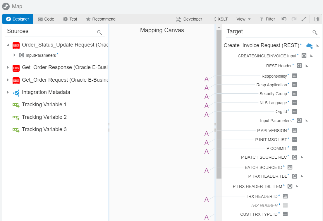Select the TRX NUMBER element
The image size is (323, 221).
(x=264, y=205)
